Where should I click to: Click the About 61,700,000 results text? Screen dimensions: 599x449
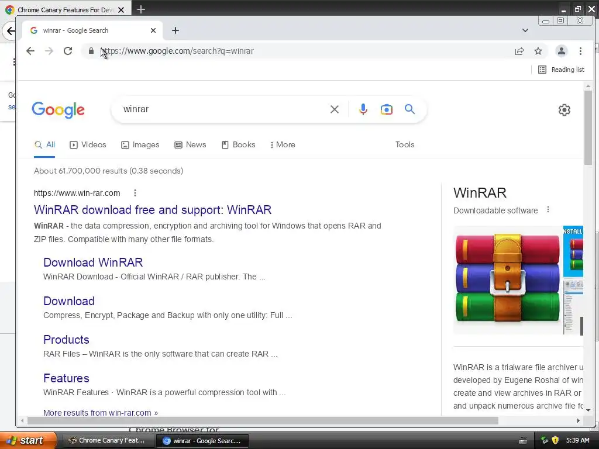click(x=108, y=171)
